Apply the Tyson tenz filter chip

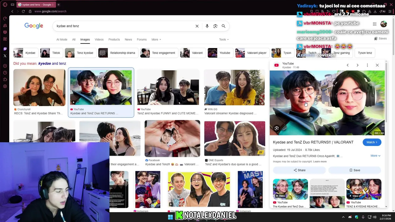click(365, 53)
